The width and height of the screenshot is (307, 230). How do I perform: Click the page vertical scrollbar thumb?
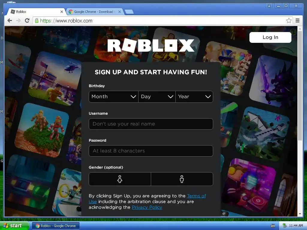point(300,85)
